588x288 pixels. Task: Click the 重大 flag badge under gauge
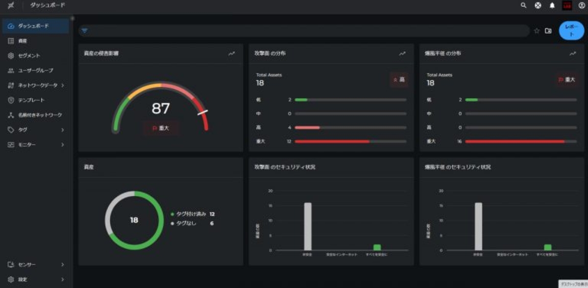coord(161,128)
